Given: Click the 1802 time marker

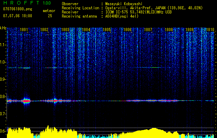Looking at the screenshot, I should [44, 29].
